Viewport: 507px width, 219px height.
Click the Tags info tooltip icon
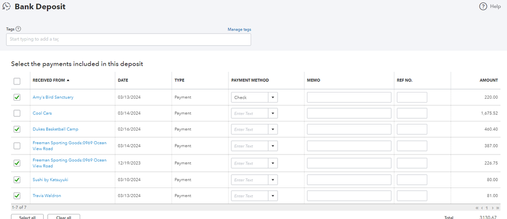point(18,29)
